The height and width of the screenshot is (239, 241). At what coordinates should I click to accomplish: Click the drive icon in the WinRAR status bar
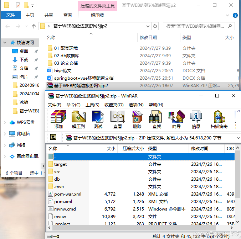pyautogui.click(x=50, y=236)
